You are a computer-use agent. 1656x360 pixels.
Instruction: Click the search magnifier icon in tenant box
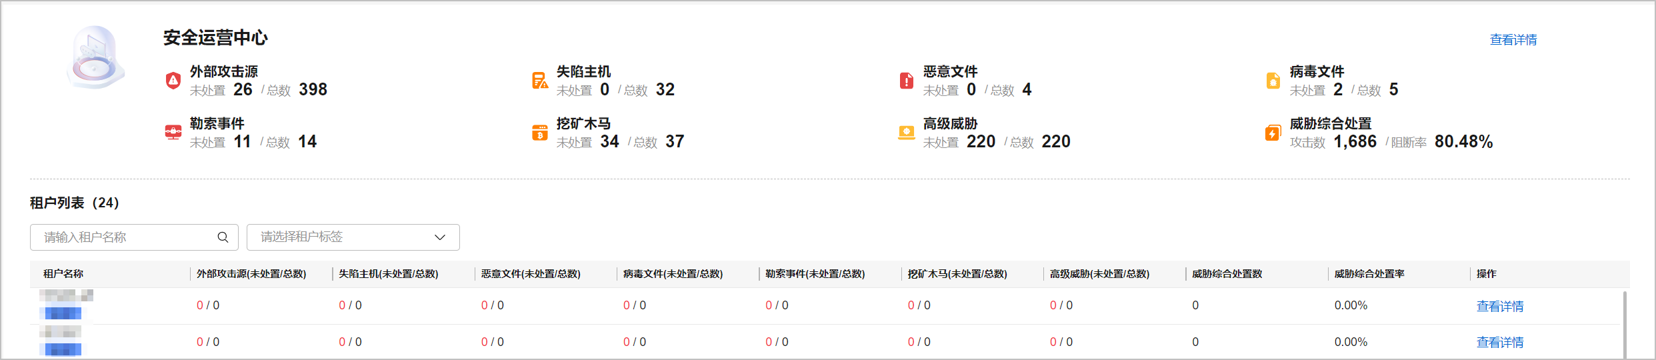click(x=223, y=237)
